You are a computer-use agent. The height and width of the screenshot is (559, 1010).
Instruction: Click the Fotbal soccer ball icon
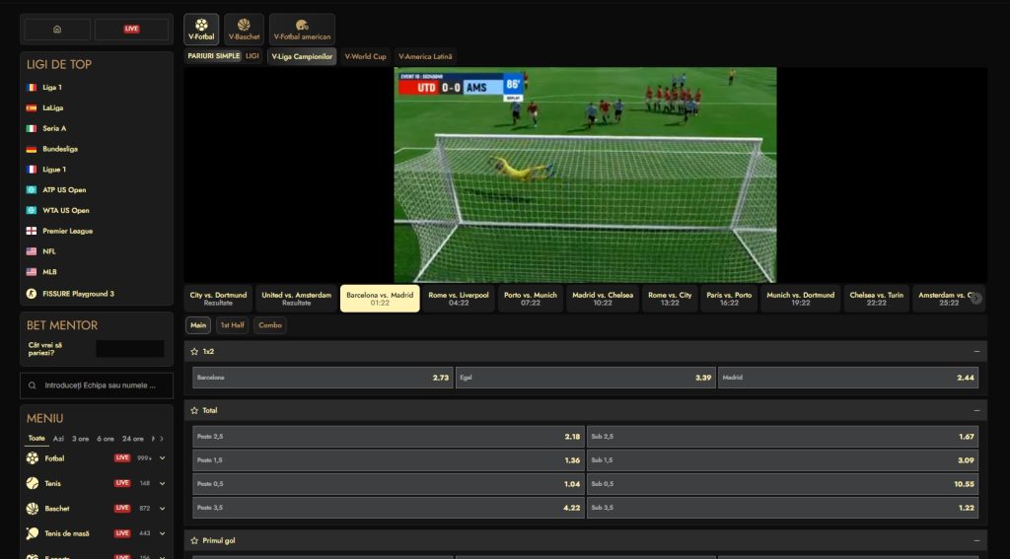[33, 458]
